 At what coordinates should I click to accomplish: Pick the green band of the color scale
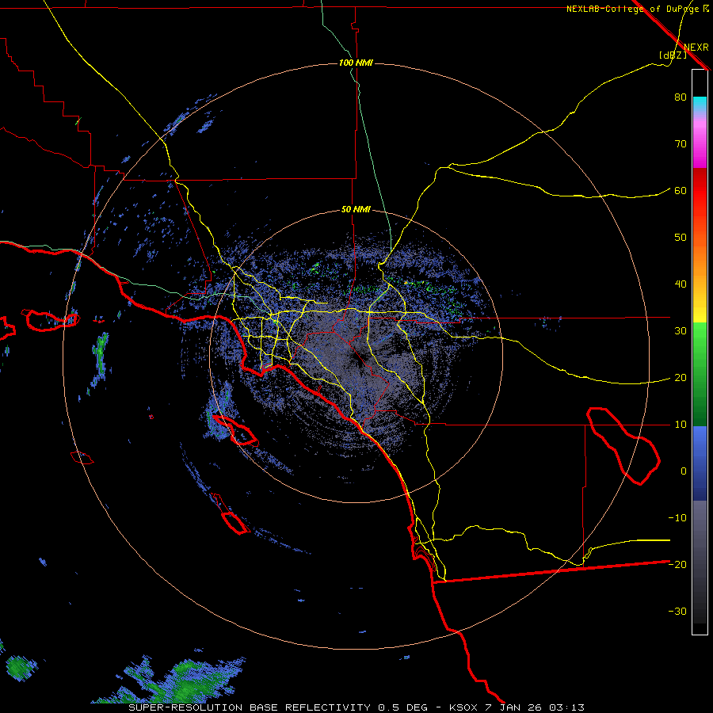(700, 374)
